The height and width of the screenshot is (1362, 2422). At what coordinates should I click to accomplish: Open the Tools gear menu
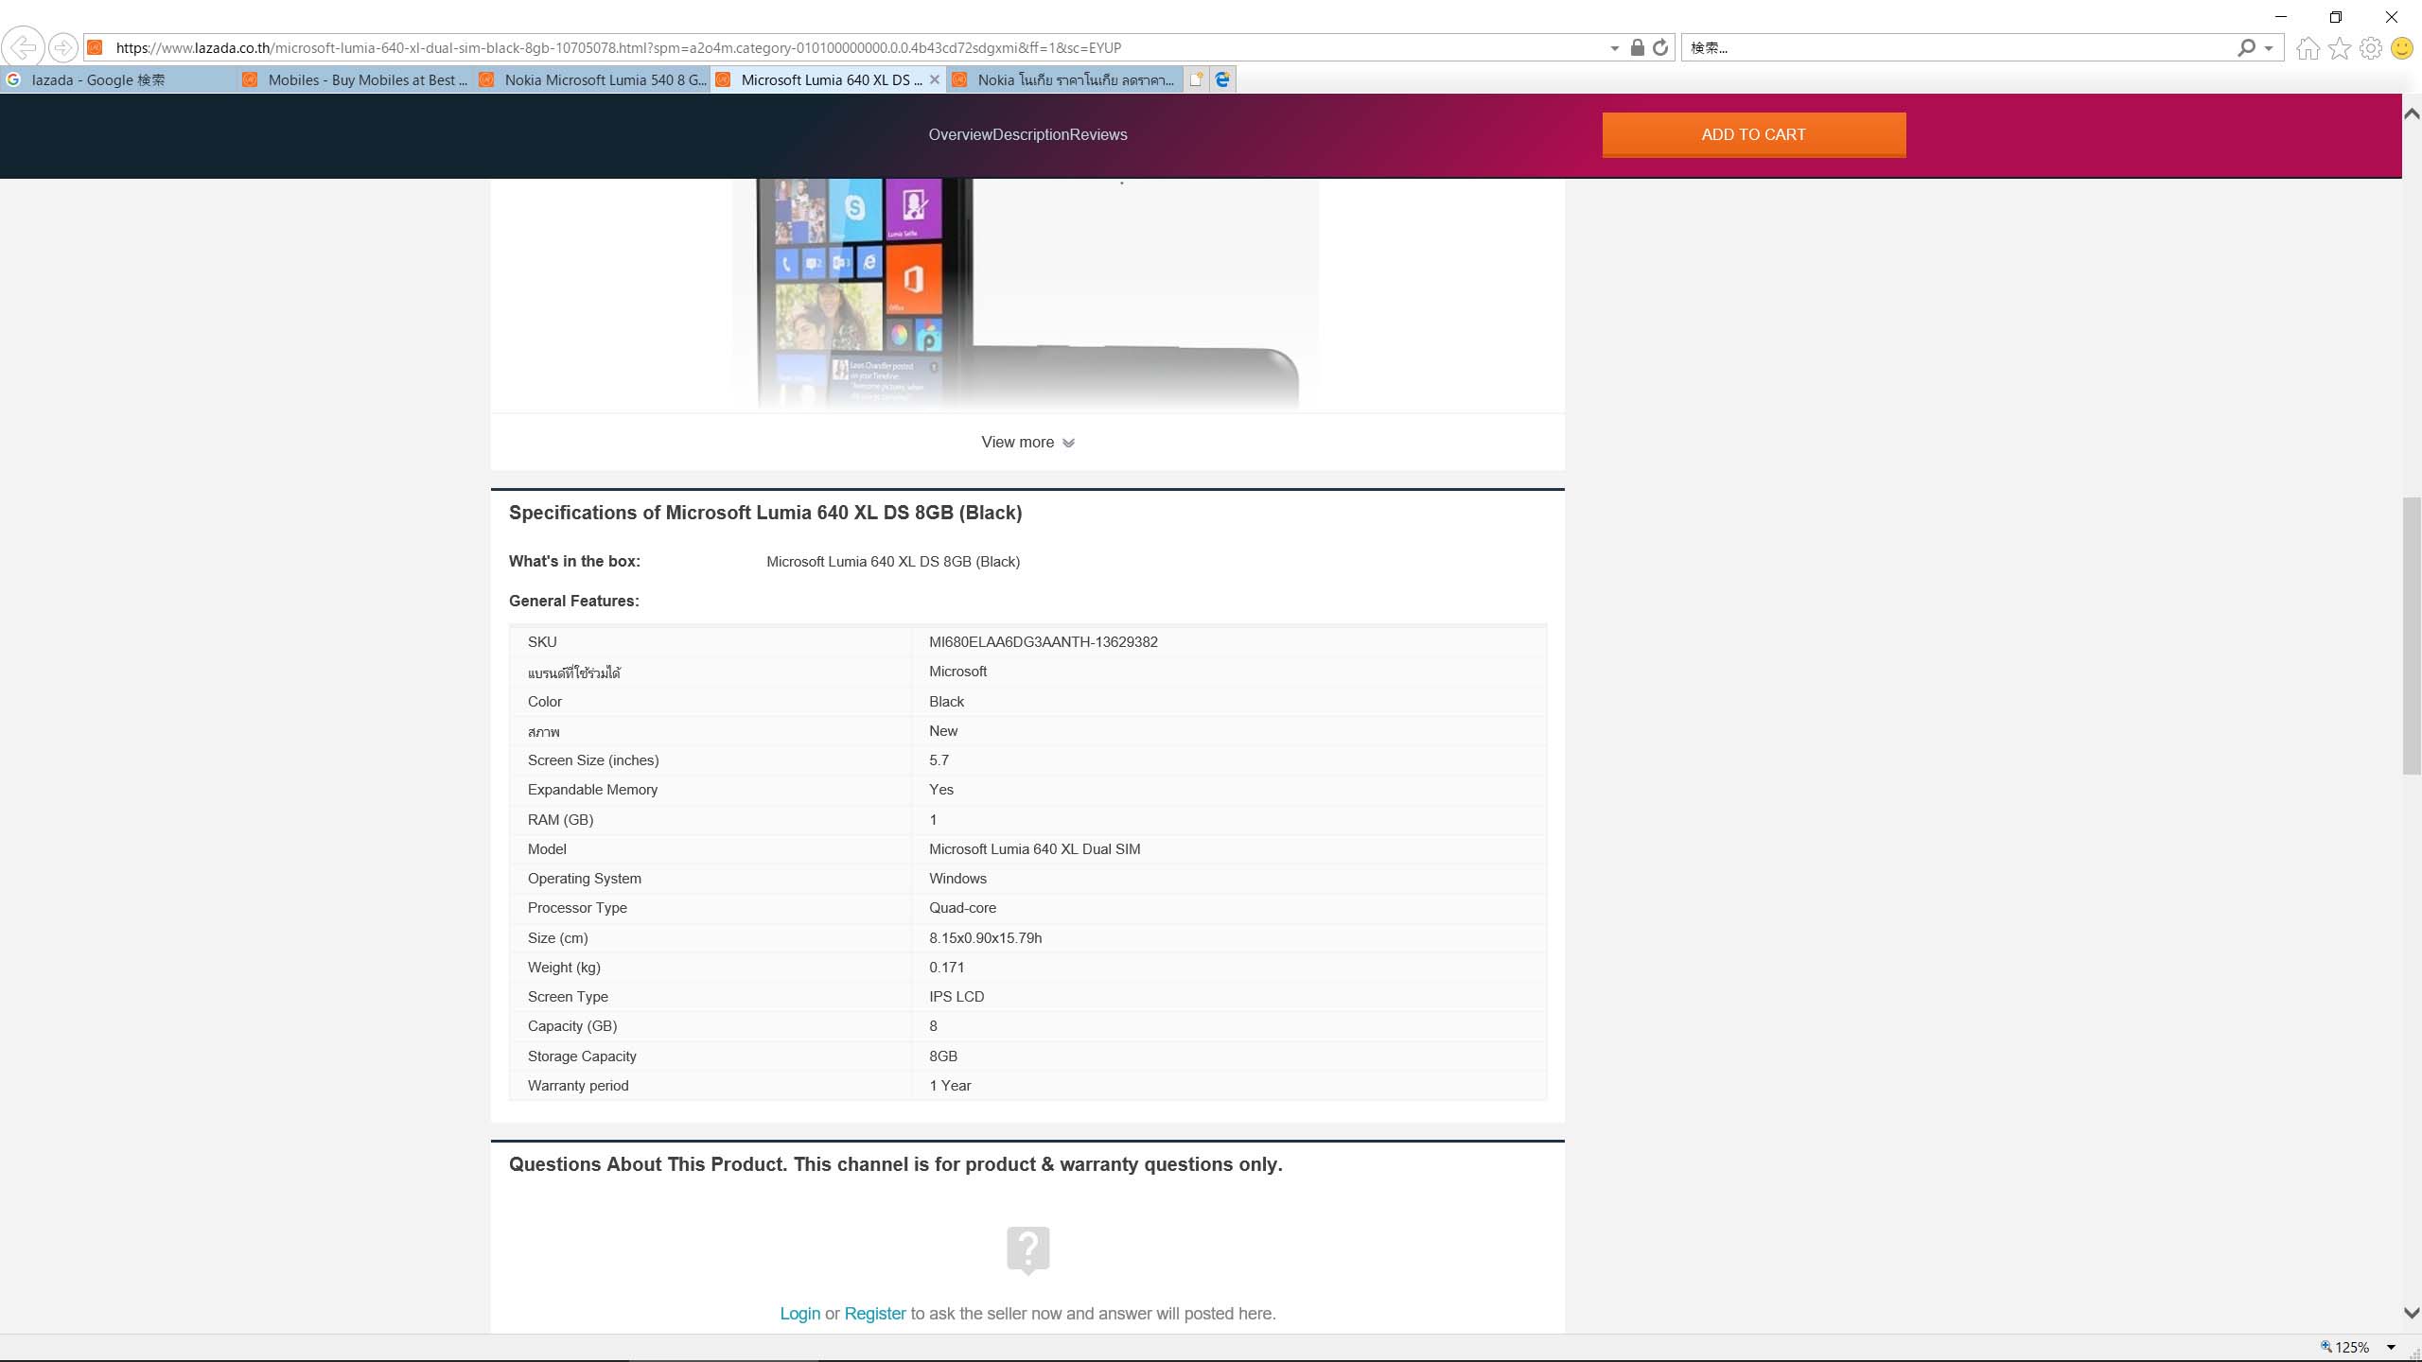(2371, 47)
